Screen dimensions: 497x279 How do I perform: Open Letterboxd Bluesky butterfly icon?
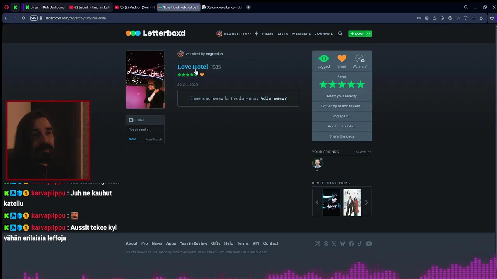[342, 244]
